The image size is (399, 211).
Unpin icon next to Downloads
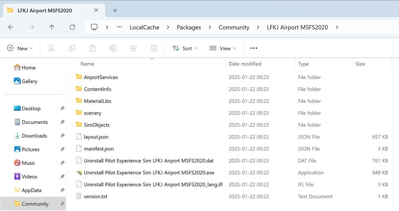[62, 136]
